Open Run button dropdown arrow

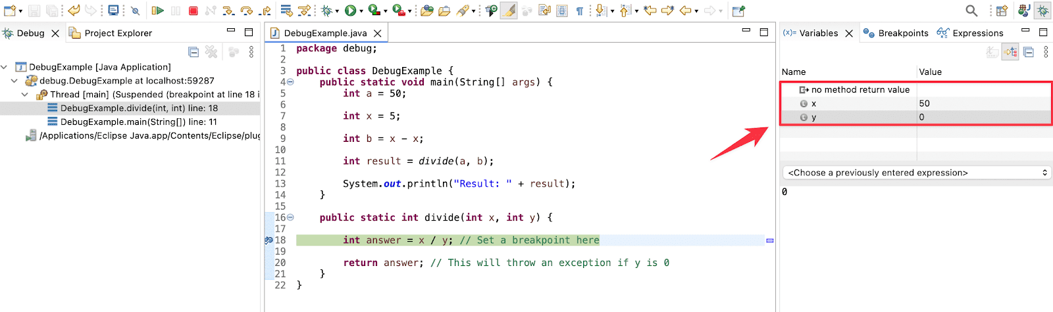(361, 11)
